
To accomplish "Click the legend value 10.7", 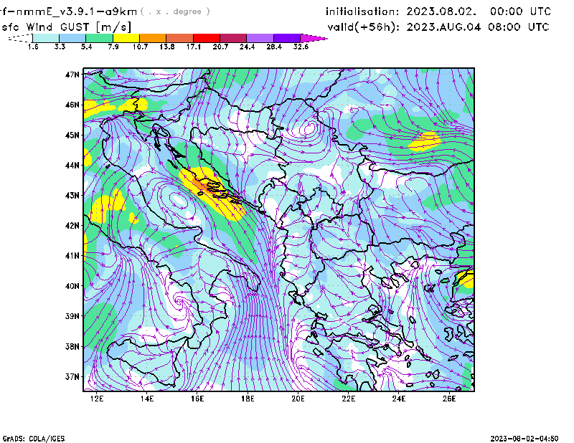I will pos(140,47).
